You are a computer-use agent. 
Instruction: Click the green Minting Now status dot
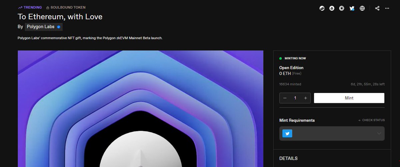[281, 58]
